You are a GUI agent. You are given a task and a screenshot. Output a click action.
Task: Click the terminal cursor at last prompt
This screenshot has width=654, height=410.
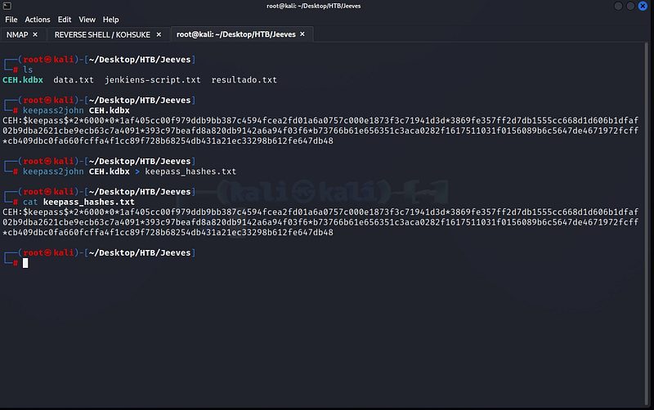25,263
